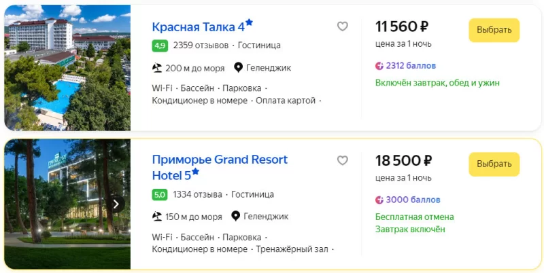The image size is (544, 273).
Task: Click location pin in Приморье listing
Action: [x=236, y=217]
